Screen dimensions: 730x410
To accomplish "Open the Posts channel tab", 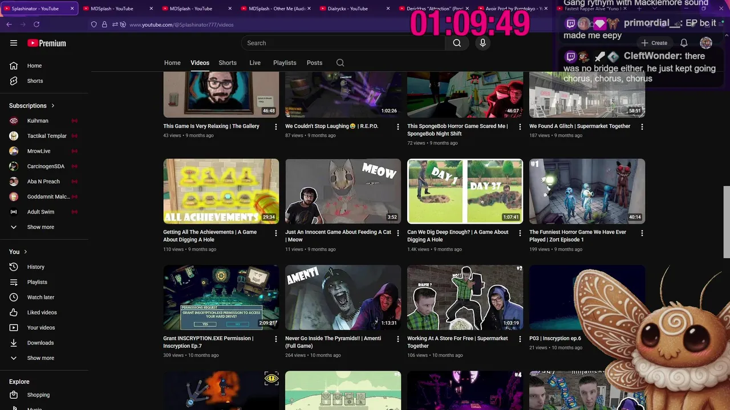I will (x=314, y=63).
